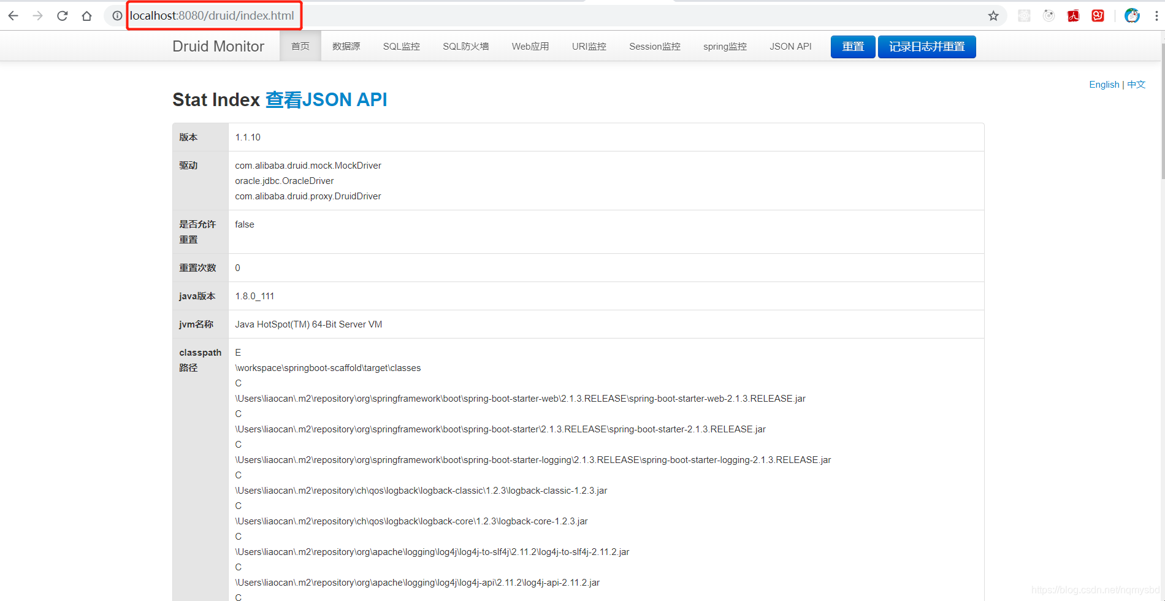Select logback-core-1.2.3.jar path
The width and height of the screenshot is (1165, 601).
click(x=411, y=521)
